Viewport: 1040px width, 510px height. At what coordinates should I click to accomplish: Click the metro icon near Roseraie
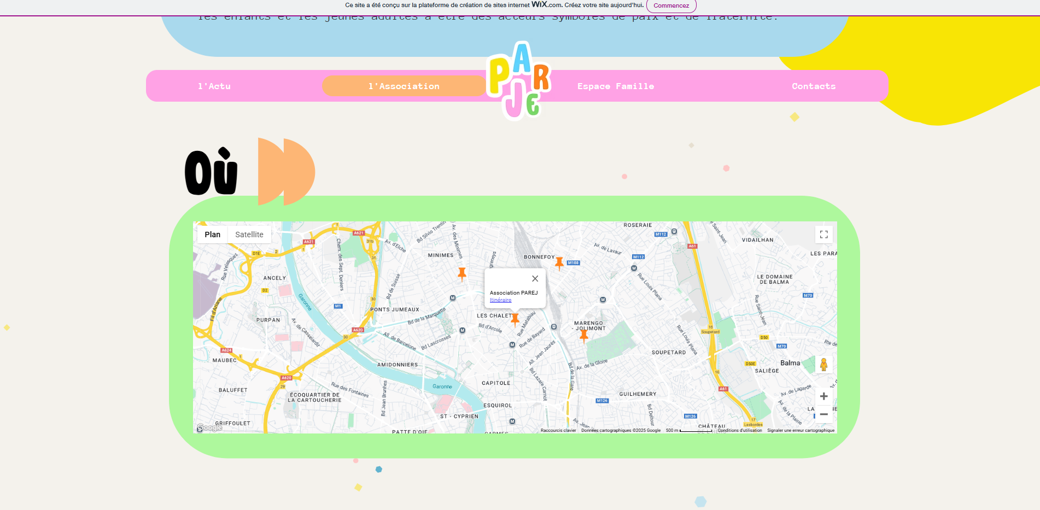(674, 231)
